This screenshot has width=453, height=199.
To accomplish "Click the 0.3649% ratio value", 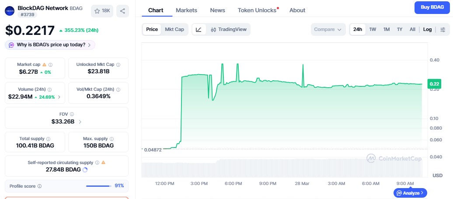I will coord(98,96).
